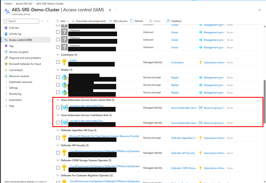Click the key icon beside aut001

64,62
